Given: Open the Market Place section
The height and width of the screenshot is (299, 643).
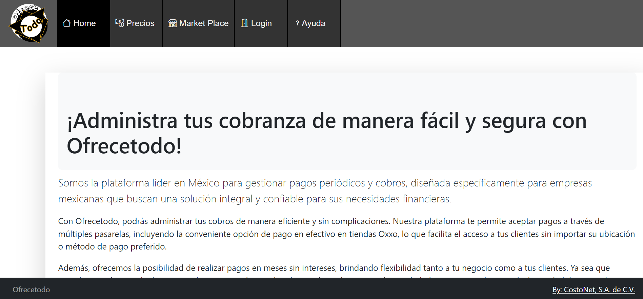Looking at the screenshot, I should (204, 23).
